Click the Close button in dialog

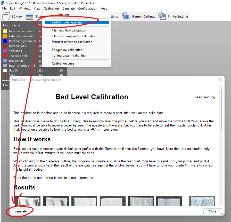pyautogui.click(x=212, y=211)
